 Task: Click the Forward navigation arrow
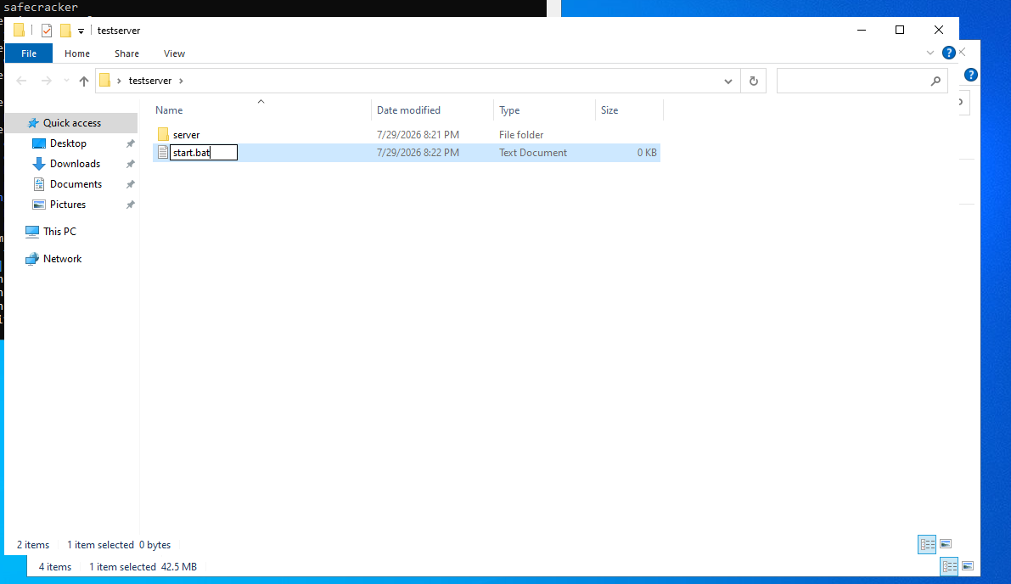click(x=47, y=81)
